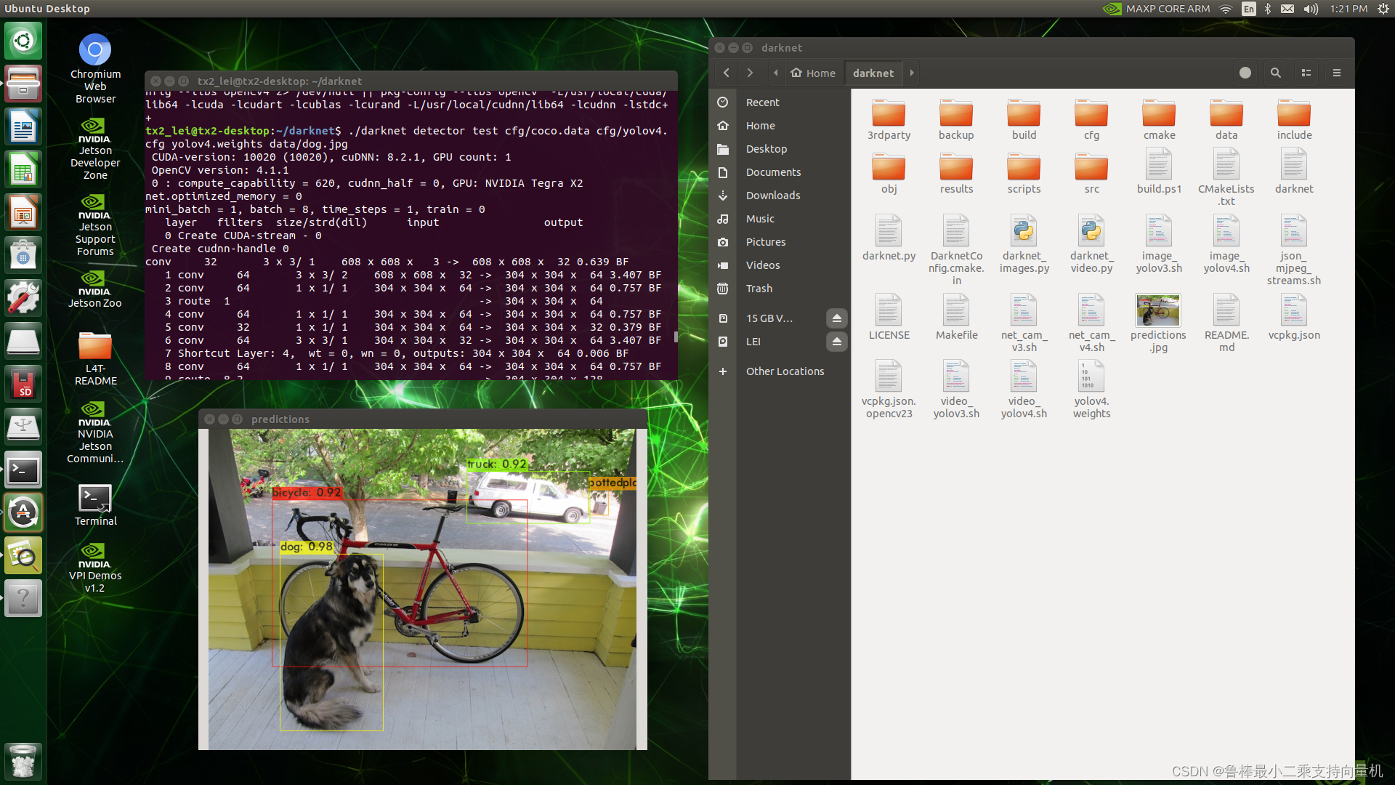Select Other Locations in sidebar
1395x785 pixels.
(785, 371)
